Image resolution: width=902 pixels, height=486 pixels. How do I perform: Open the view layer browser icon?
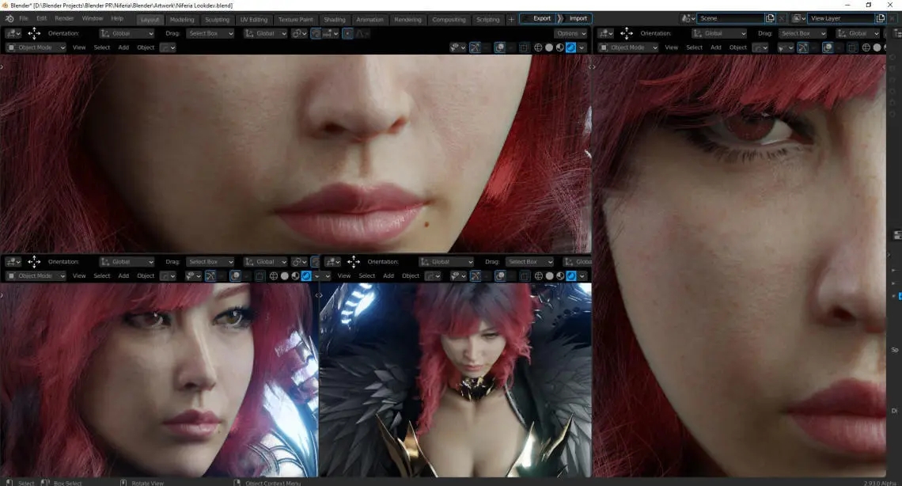[799, 18]
